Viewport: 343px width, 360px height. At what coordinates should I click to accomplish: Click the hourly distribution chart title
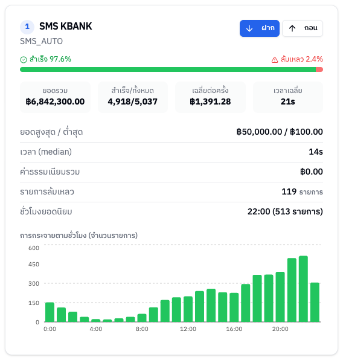[x=79, y=236]
